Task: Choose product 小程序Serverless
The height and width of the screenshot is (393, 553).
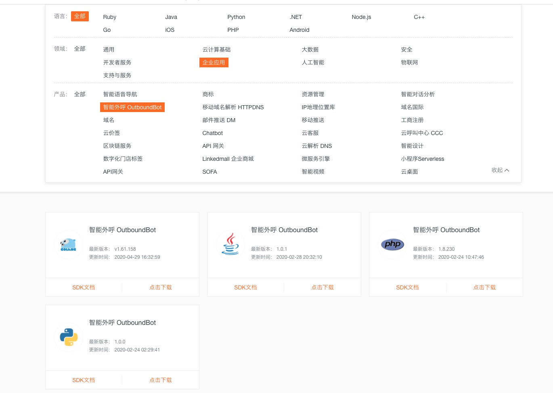Action: coord(422,159)
